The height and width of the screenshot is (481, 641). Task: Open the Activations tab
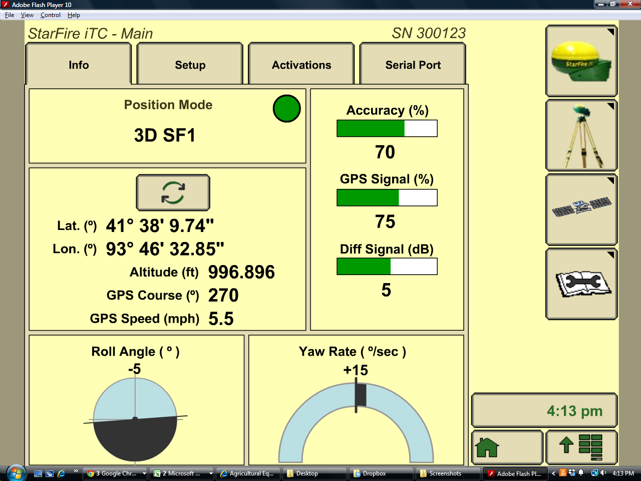[x=301, y=65]
